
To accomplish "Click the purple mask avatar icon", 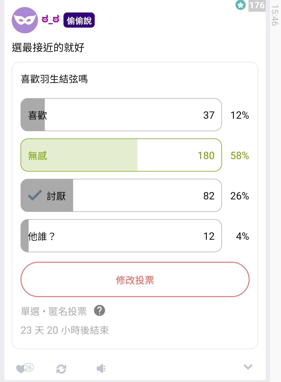I will [x=25, y=20].
